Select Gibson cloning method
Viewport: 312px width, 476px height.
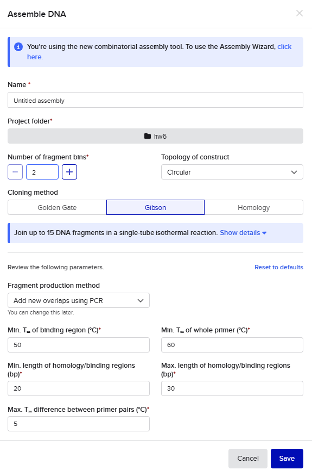(155, 207)
